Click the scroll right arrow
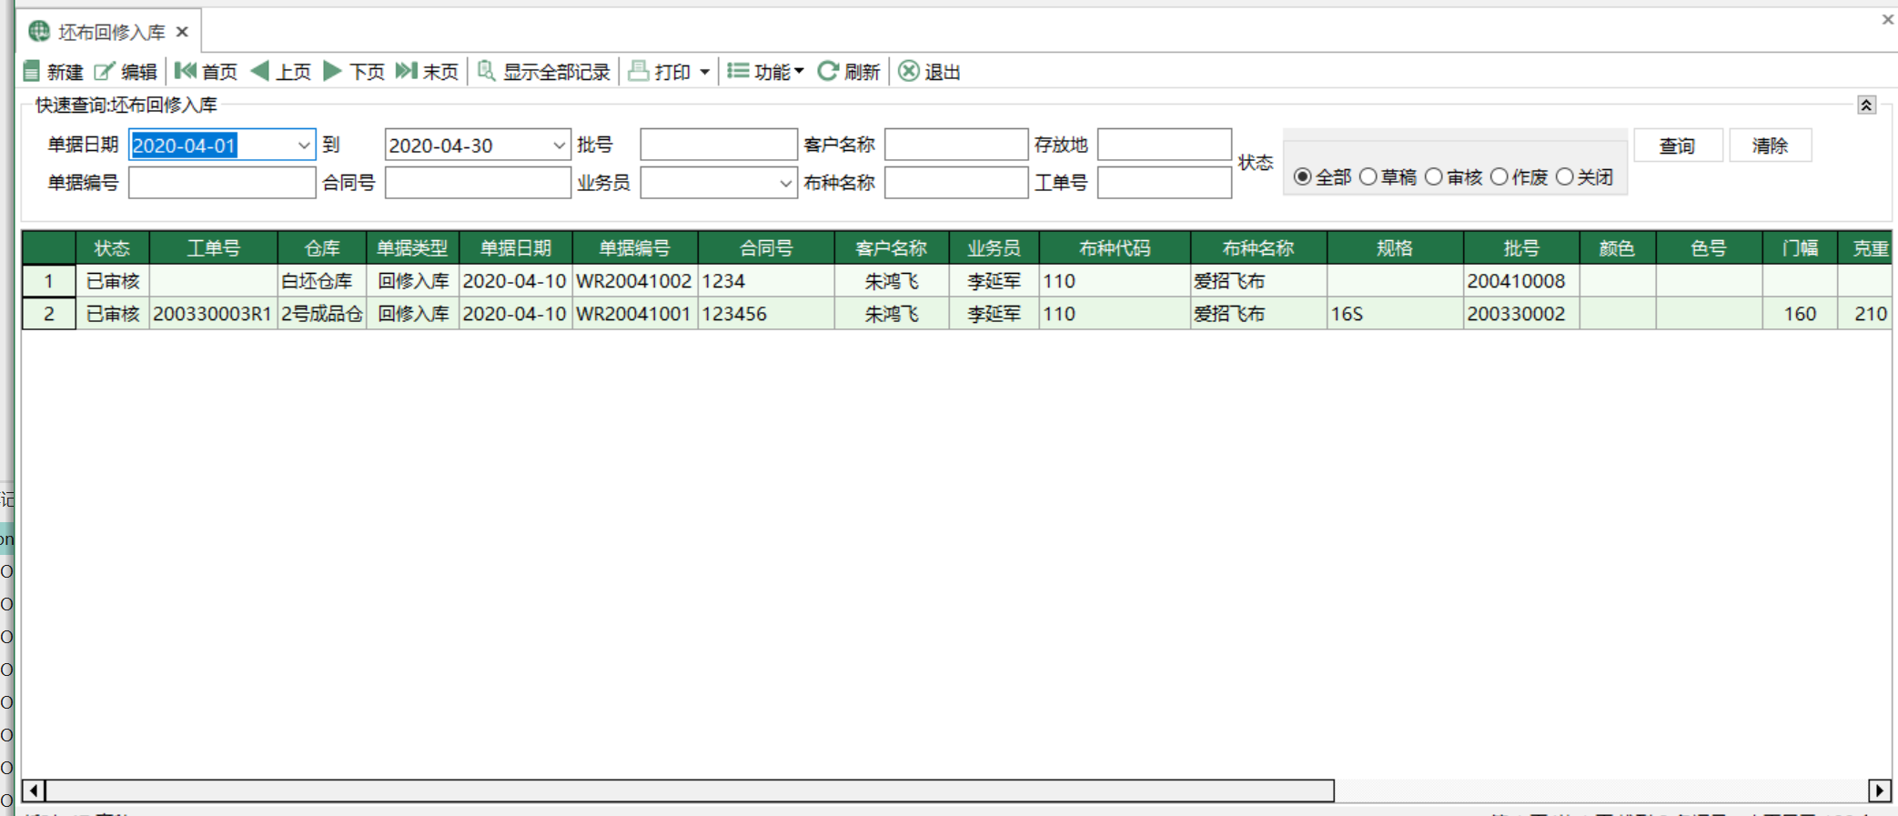This screenshot has height=816, width=1898. tap(1880, 791)
